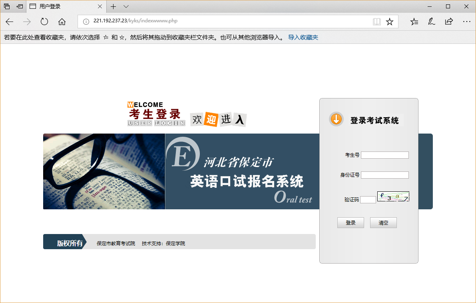476x303 pixels.
Task: Open a new browser tab
Action: click(x=113, y=6)
